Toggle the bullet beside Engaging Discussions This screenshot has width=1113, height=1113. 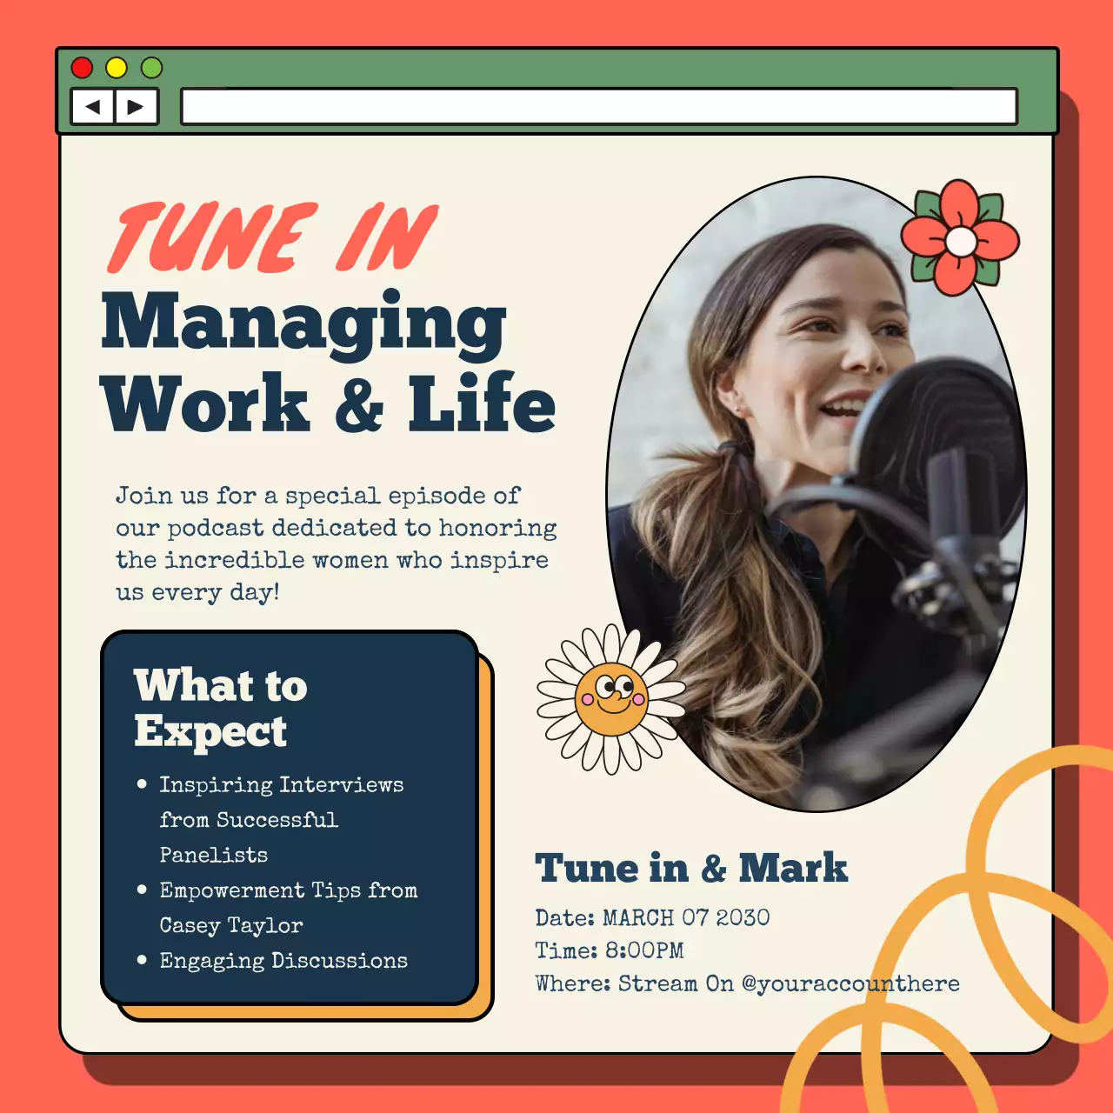[141, 961]
